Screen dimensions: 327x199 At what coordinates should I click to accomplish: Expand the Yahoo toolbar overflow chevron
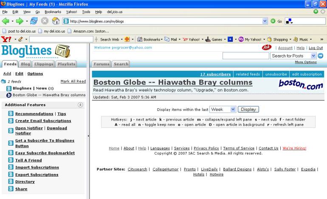pos(322,39)
